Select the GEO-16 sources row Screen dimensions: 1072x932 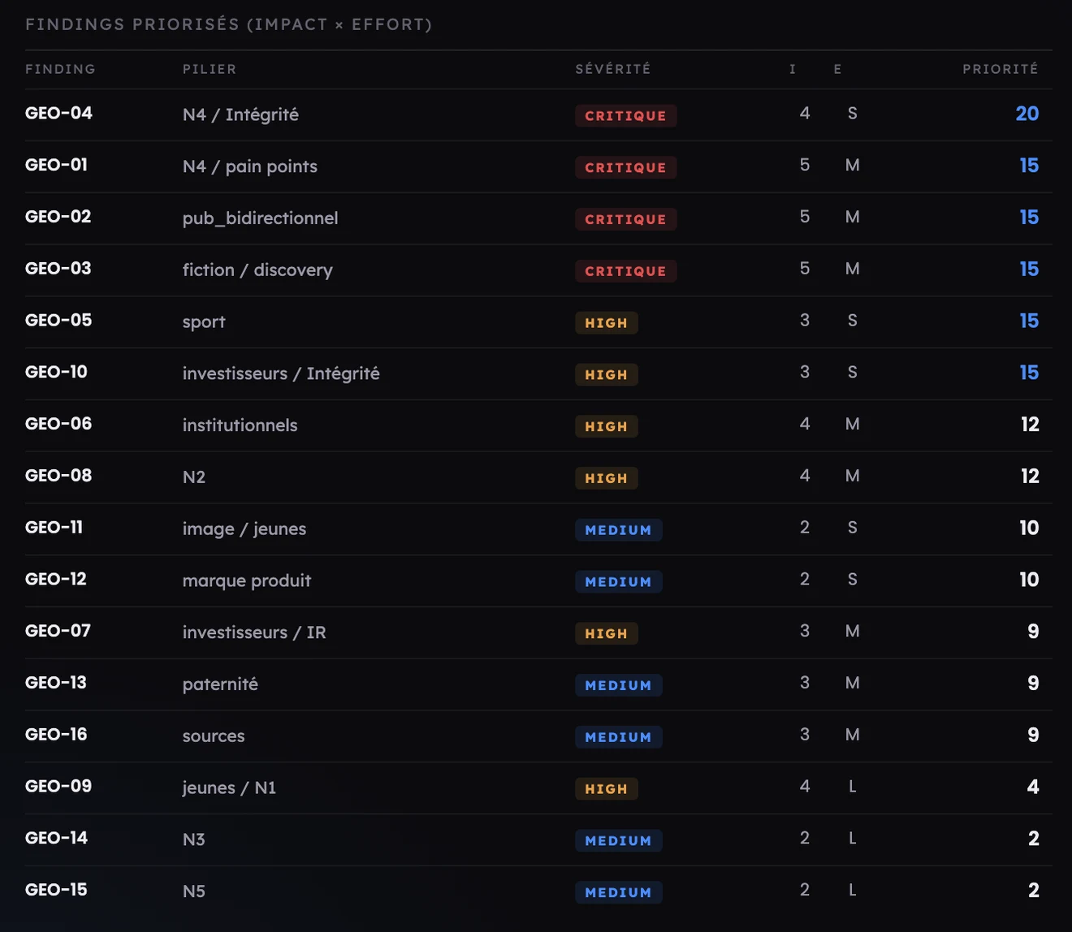[x=538, y=736]
